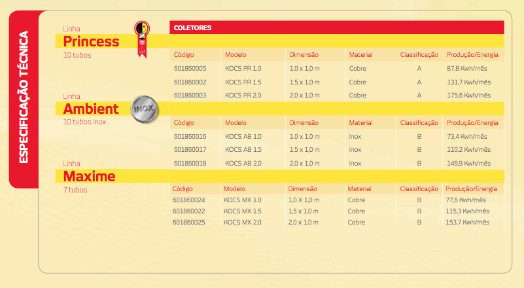Choose the KOCS PR 1.5 model entry
This screenshot has height=288, width=524.
(243, 82)
